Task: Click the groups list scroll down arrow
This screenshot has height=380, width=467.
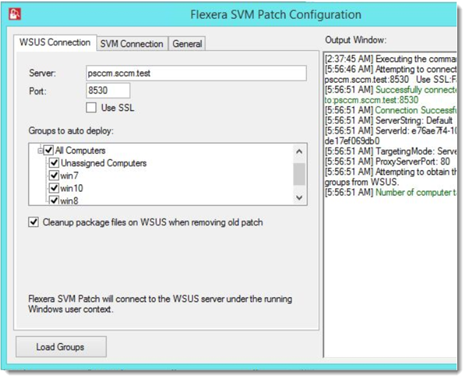Action: (299, 197)
